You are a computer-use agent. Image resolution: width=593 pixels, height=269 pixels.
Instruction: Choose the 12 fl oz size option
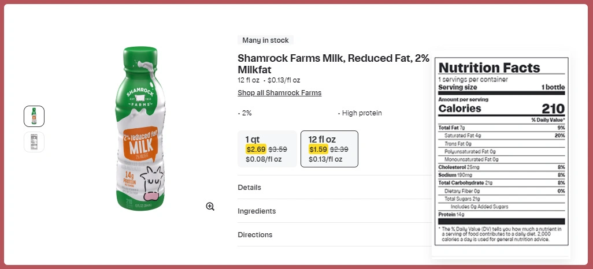click(329, 149)
